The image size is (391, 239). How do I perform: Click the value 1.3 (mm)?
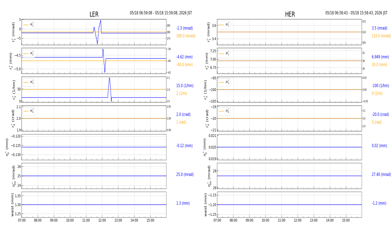pyautogui.click(x=183, y=203)
